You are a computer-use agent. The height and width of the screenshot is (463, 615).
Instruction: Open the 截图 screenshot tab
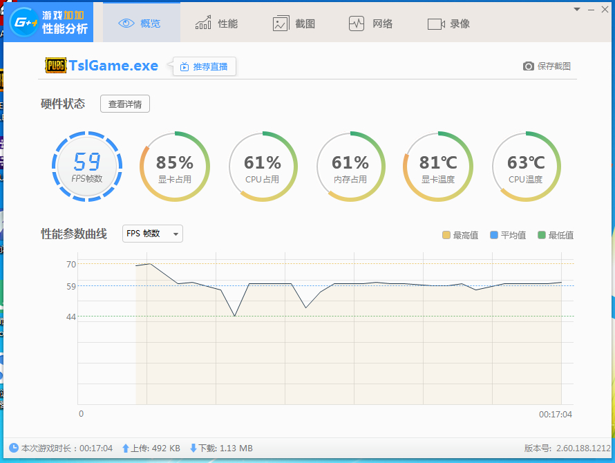294,23
